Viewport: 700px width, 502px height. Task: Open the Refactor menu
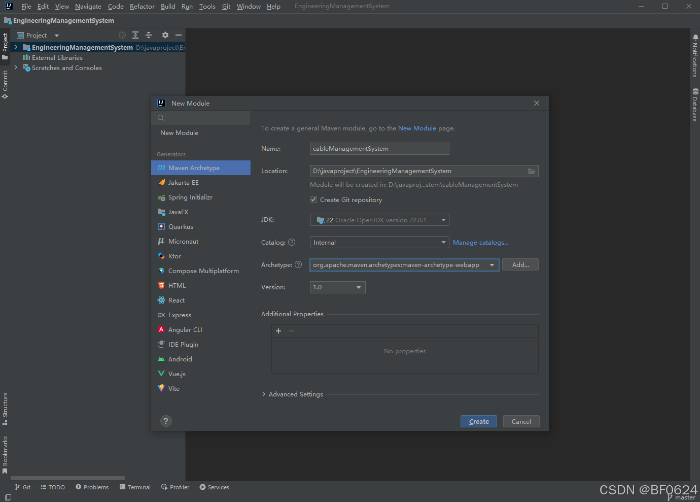coord(142,6)
